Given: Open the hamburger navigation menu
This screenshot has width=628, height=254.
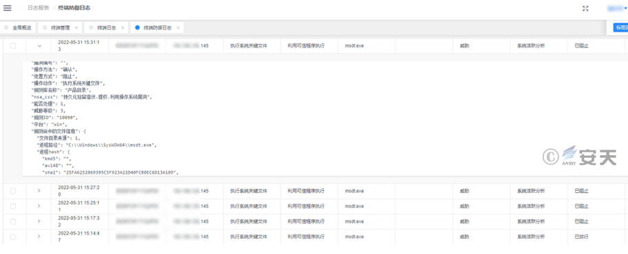Looking at the screenshot, I should (x=7, y=8).
